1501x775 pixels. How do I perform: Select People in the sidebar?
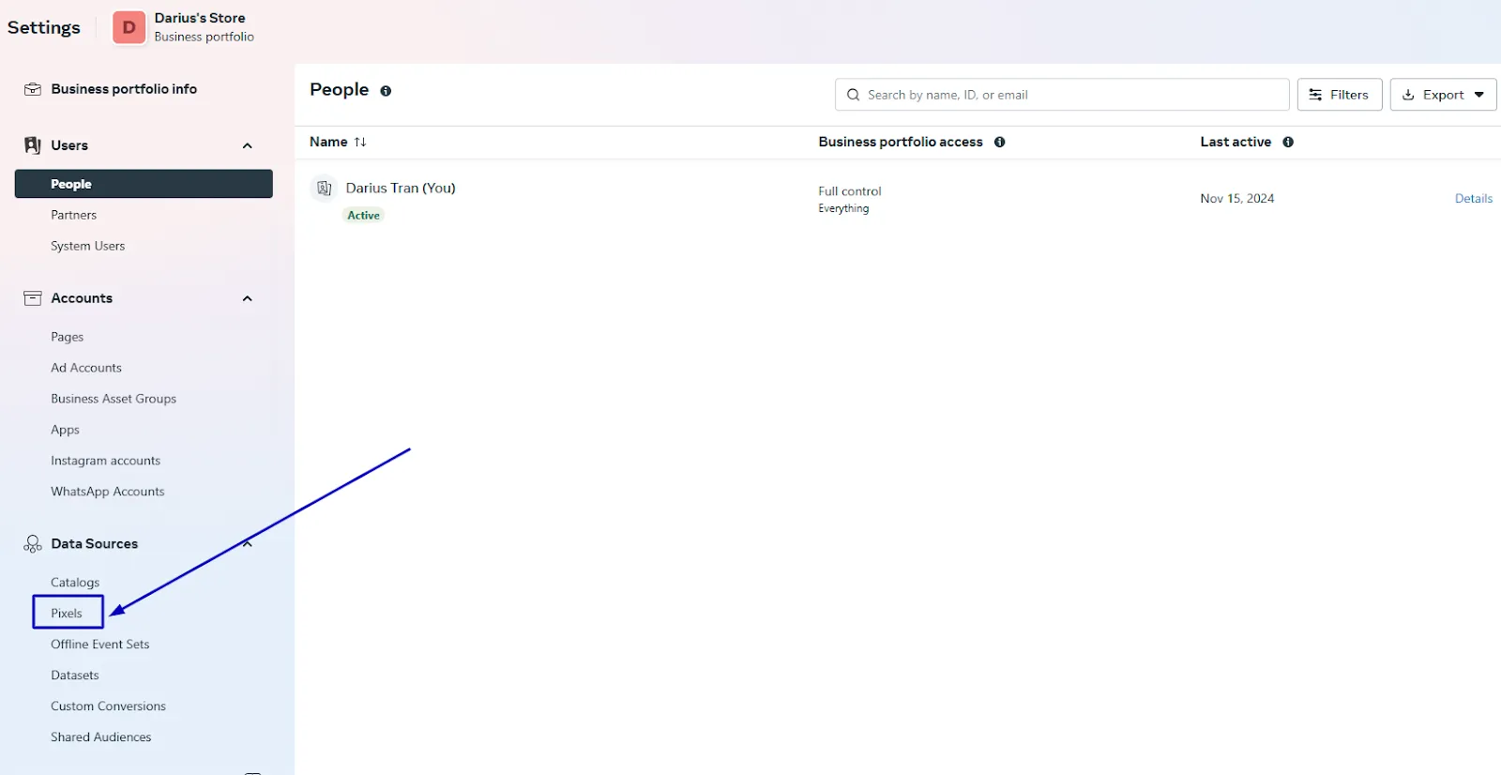tap(144, 184)
